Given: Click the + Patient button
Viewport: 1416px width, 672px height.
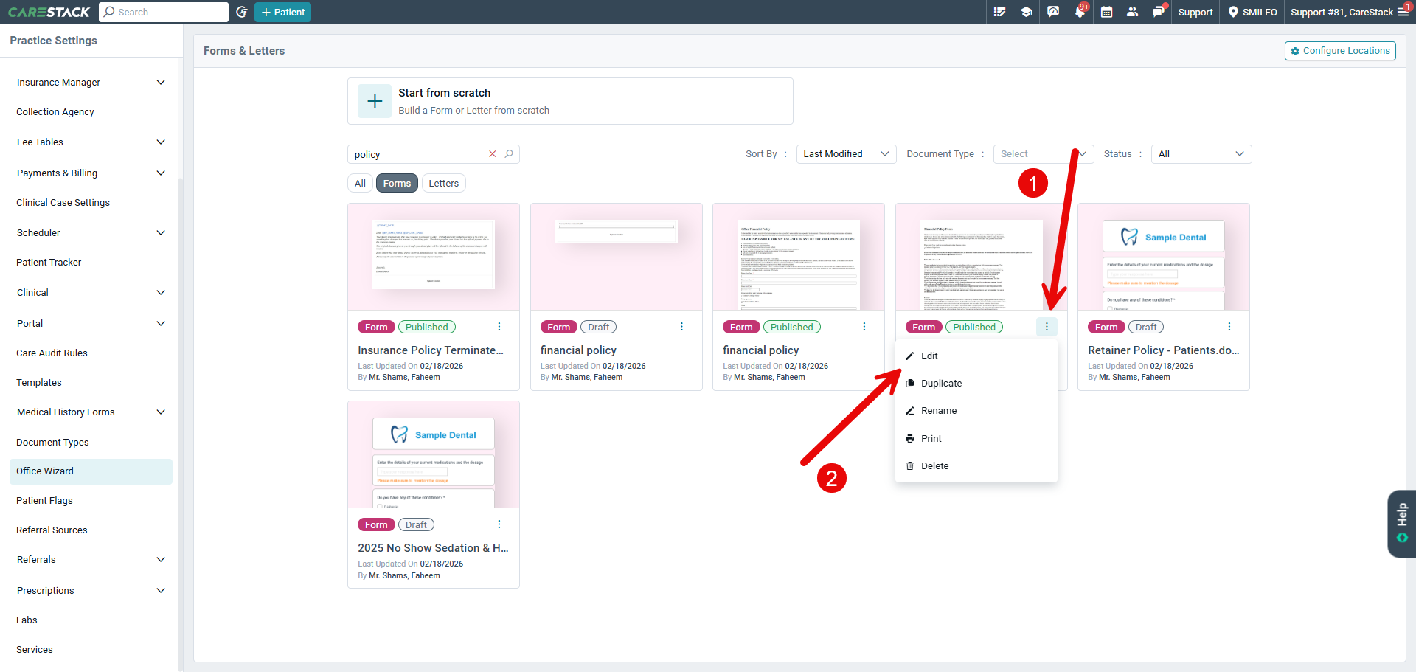Looking at the screenshot, I should coord(282,12).
